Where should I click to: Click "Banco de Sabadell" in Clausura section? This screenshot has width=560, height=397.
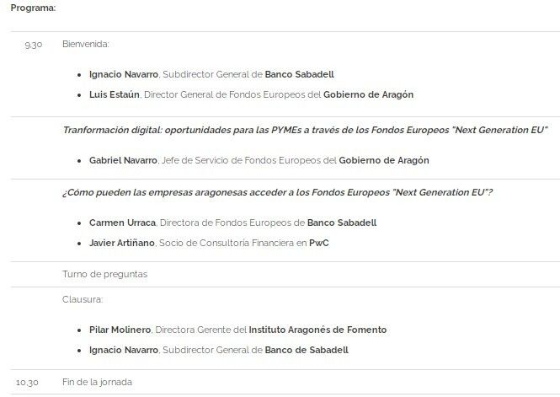307,350
